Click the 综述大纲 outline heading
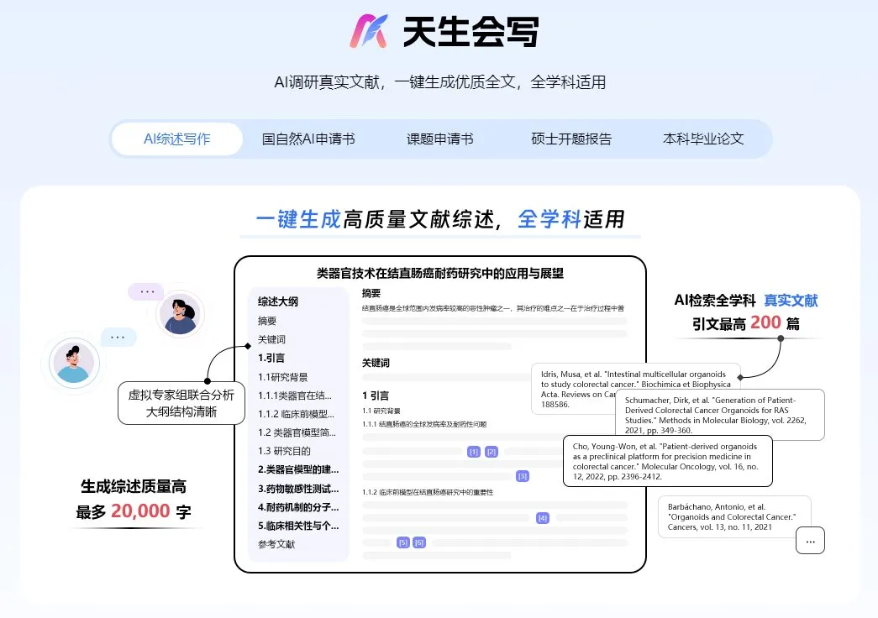The image size is (878, 618). [x=278, y=301]
